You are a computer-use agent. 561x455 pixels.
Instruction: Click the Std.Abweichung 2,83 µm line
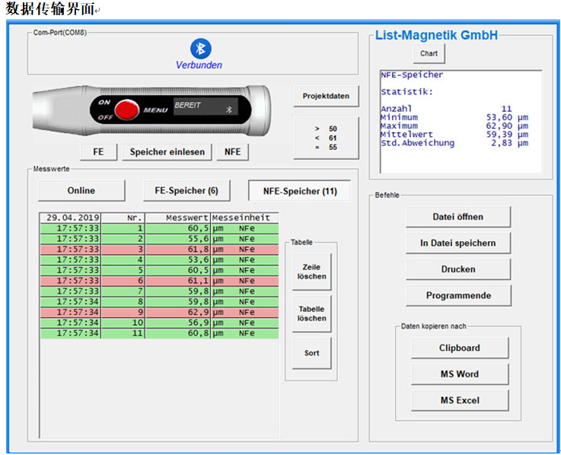454,143
